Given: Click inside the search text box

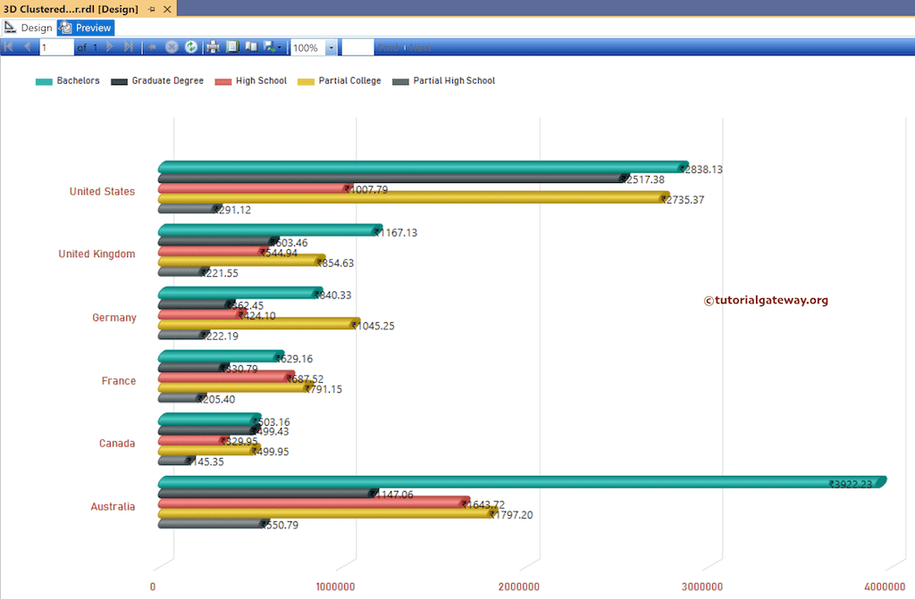Looking at the screenshot, I should [357, 46].
